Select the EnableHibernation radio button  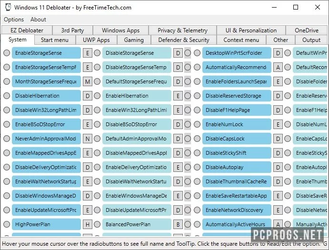pyautogui.click(x=97, y=96)
